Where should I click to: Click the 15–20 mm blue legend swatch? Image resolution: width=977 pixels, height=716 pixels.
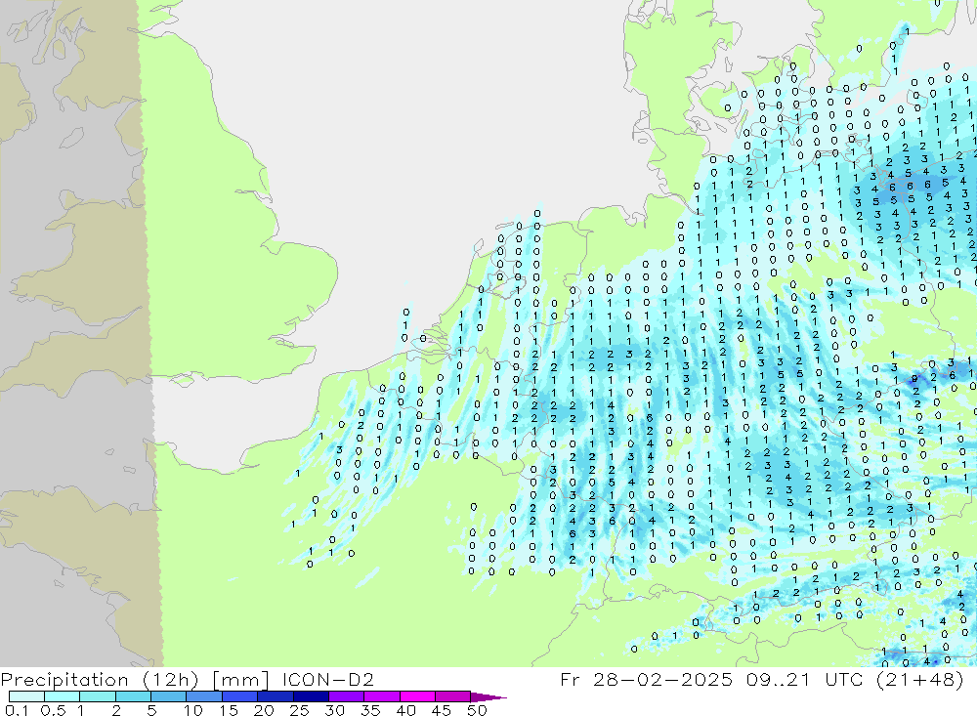[x=240, y=696]
